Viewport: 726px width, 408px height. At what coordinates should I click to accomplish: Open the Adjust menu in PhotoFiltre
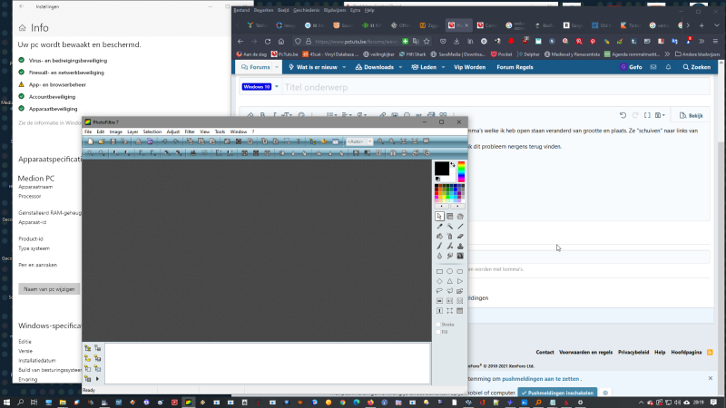pos(172,131)
